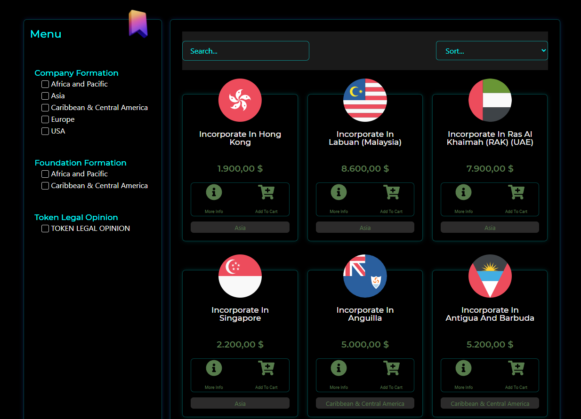View More Info for Anguilla
The width and height of the screenshot is (581, 419).
339,368
